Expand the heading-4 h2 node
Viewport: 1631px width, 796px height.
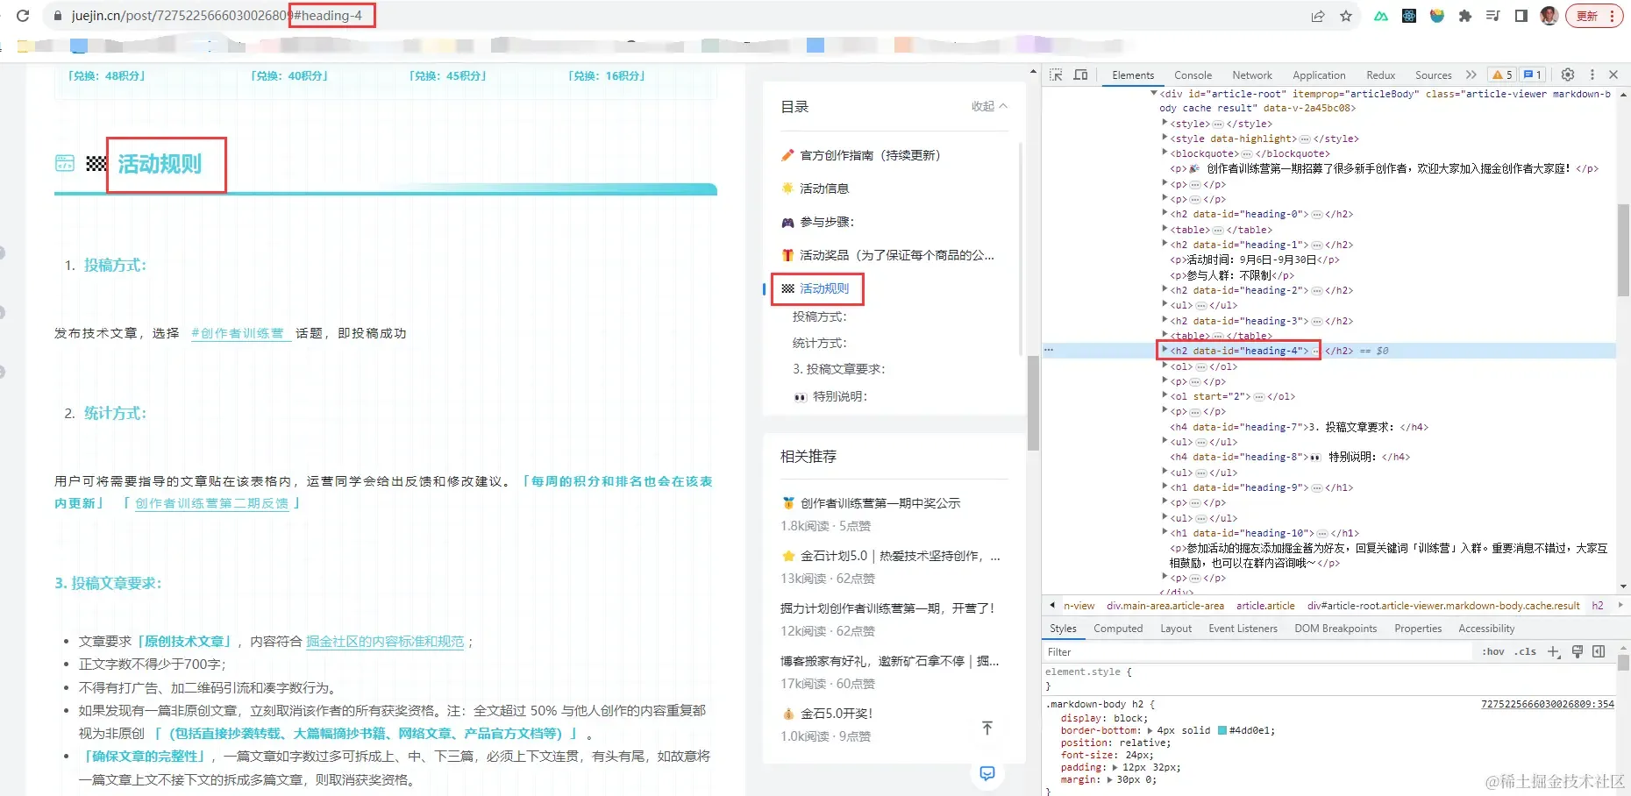click(1164, 350)
